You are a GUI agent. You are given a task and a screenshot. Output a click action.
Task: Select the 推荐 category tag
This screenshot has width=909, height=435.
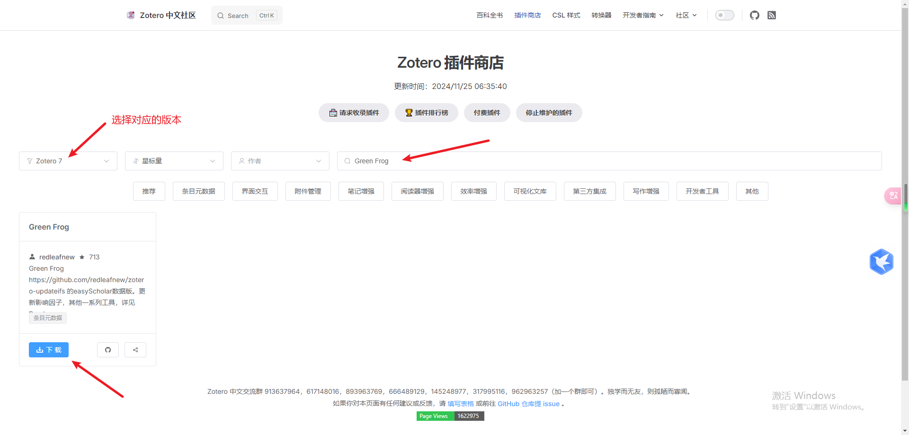click(149, 191)
